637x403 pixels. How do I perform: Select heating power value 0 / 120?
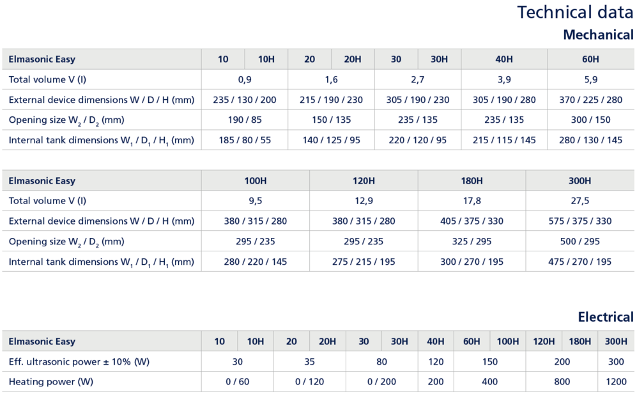[x=310, y=382]
